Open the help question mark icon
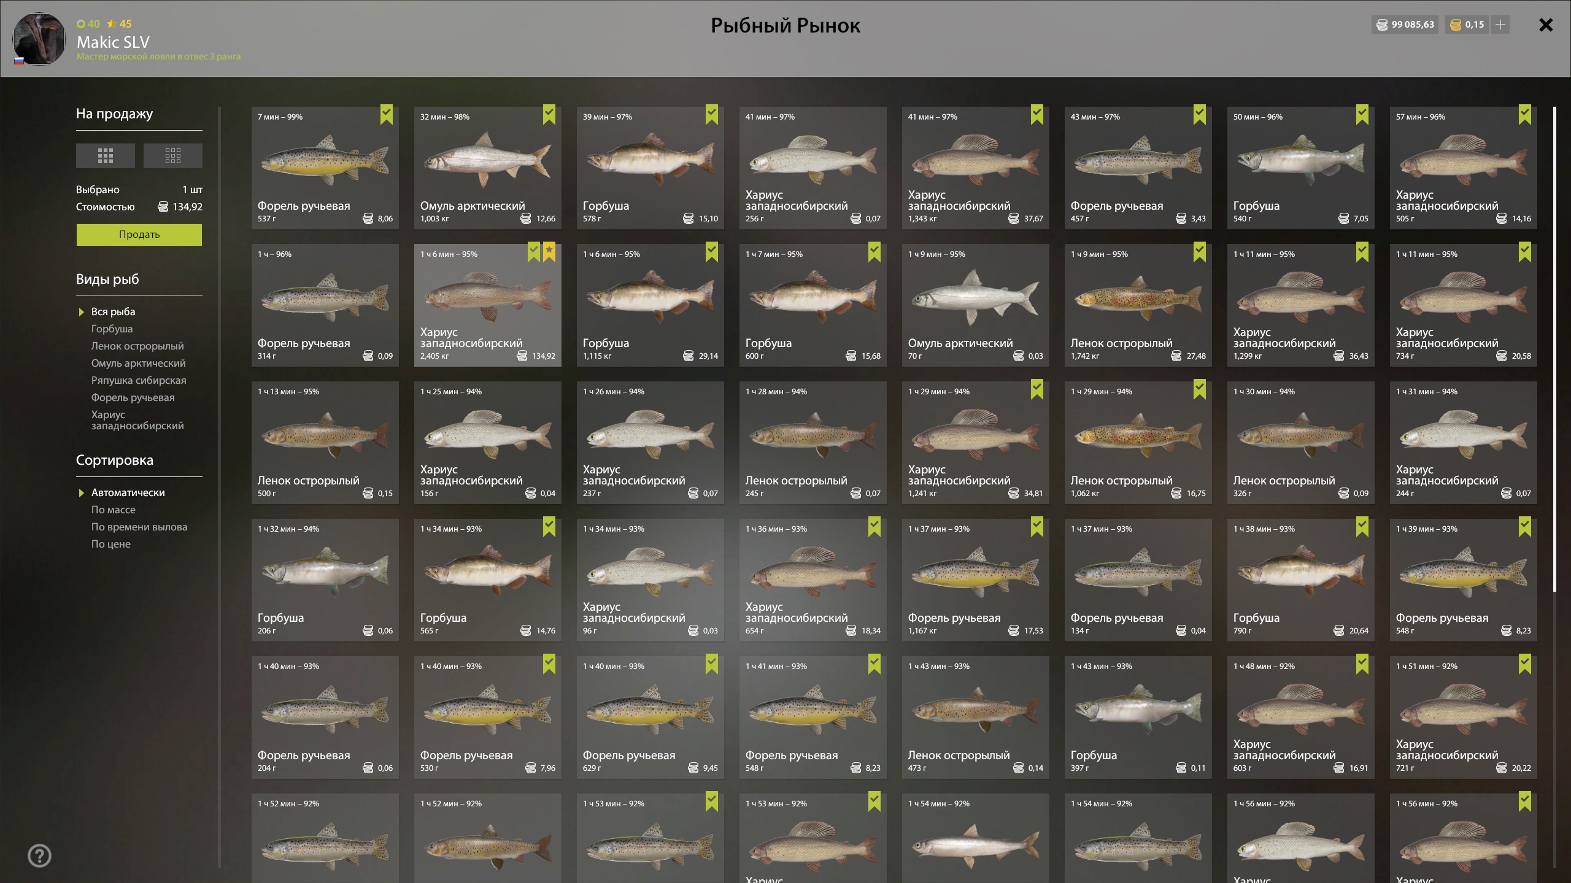 (x=39, y=855)
